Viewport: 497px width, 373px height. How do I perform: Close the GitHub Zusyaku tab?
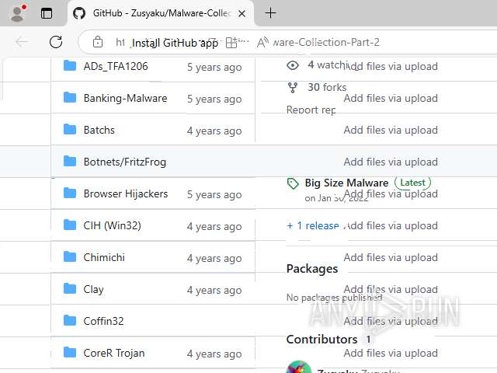tap(242, 14)
